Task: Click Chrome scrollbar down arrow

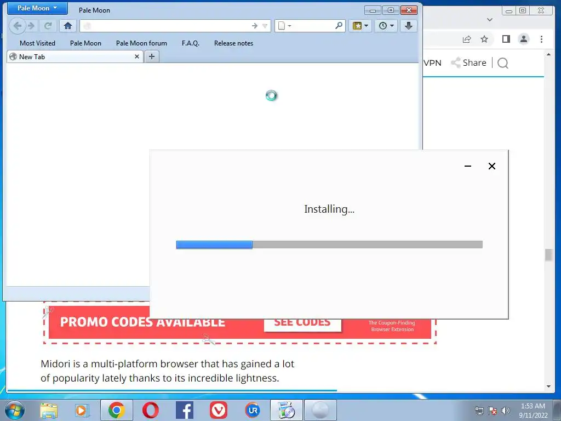Action: (548, 386)
